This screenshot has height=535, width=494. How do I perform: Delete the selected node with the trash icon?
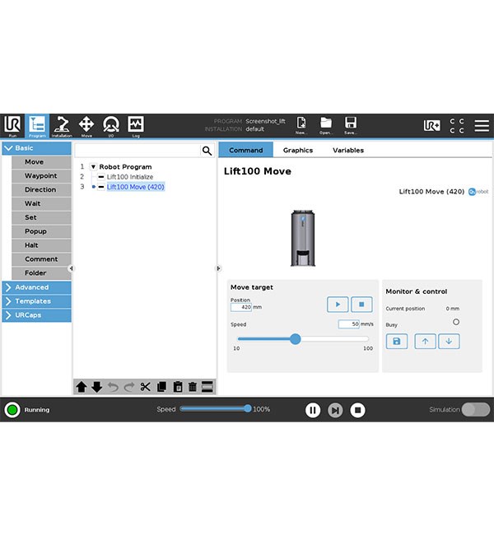click(193, 387)
